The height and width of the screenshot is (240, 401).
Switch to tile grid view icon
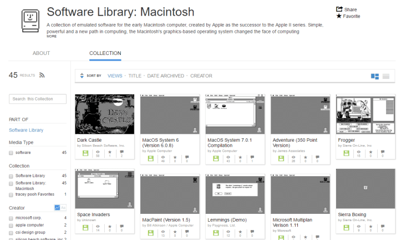[x=375, y=76]
